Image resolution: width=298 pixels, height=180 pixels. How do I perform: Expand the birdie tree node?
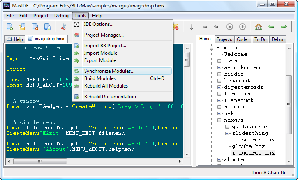pos(219,74)
